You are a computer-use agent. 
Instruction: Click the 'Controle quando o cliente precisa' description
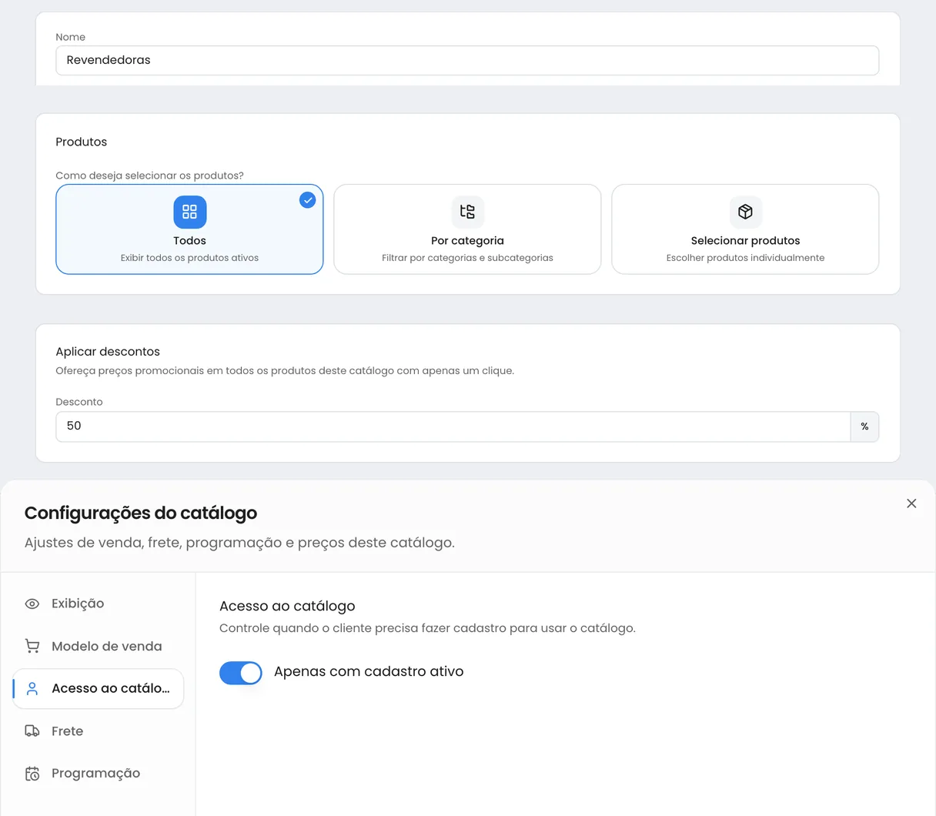pos(427,628)
